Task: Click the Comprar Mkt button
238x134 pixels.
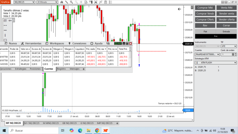Action: tap(205, 8)
